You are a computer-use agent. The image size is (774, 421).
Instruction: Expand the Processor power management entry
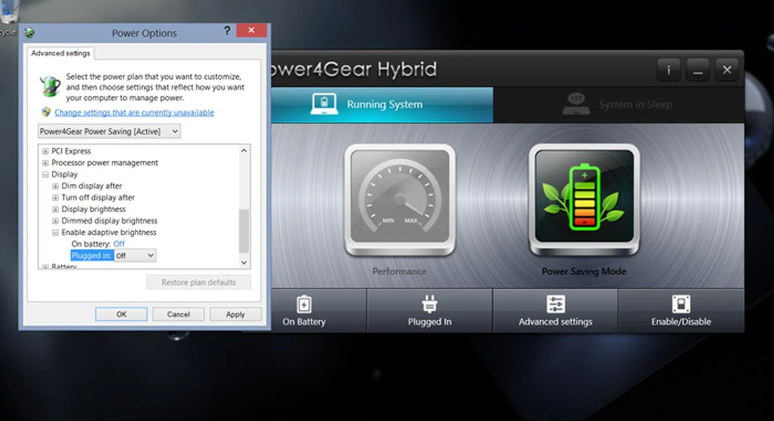[x=45, y=163]
